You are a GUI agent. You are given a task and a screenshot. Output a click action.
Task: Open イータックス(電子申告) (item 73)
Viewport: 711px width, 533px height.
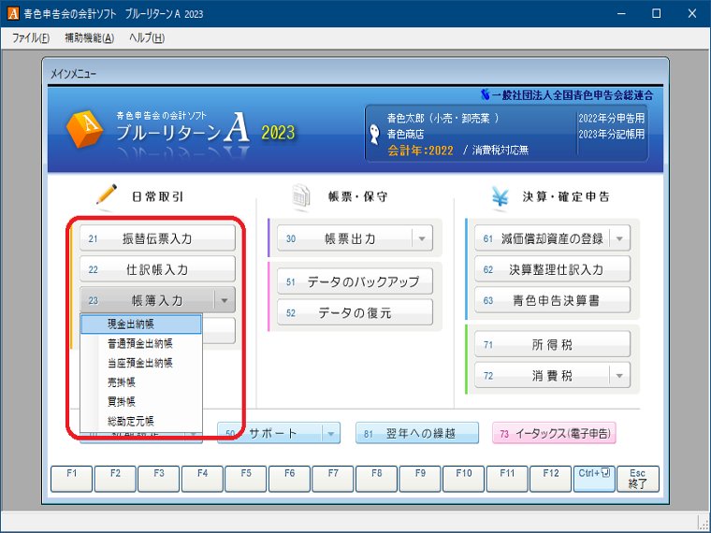point(554,433)
